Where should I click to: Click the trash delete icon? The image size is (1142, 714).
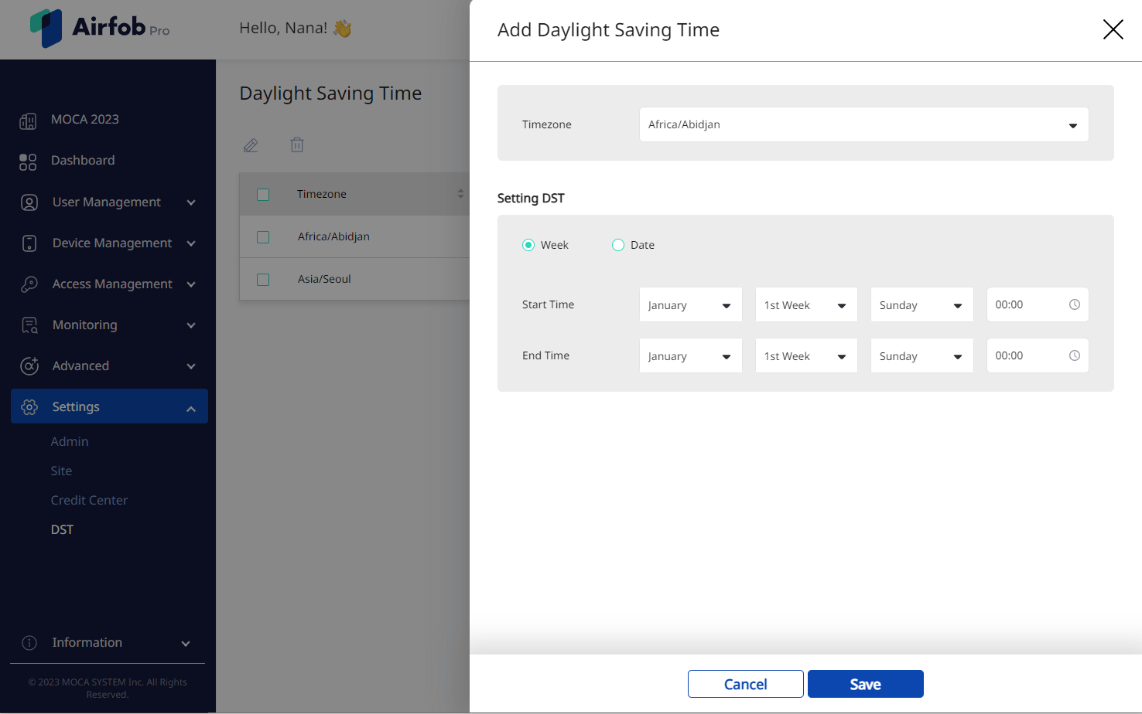[297, 144]
